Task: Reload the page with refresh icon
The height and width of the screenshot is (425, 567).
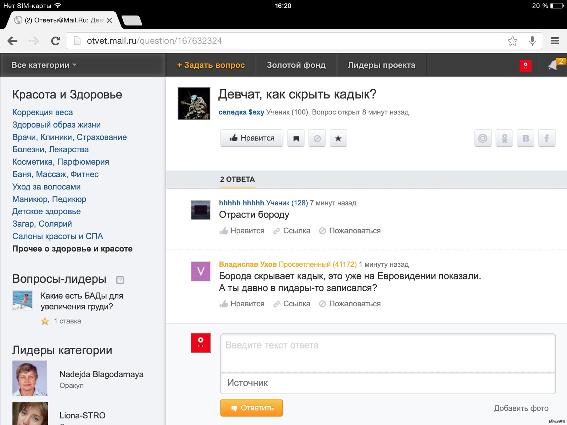Action: point(56,41)
